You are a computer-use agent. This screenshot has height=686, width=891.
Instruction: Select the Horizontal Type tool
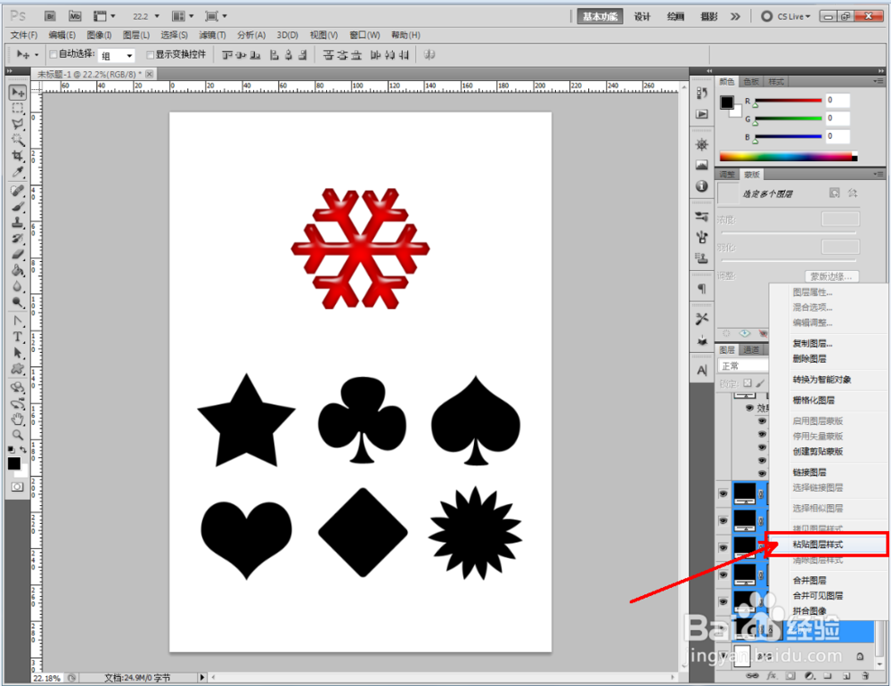(x=18, y=337)
